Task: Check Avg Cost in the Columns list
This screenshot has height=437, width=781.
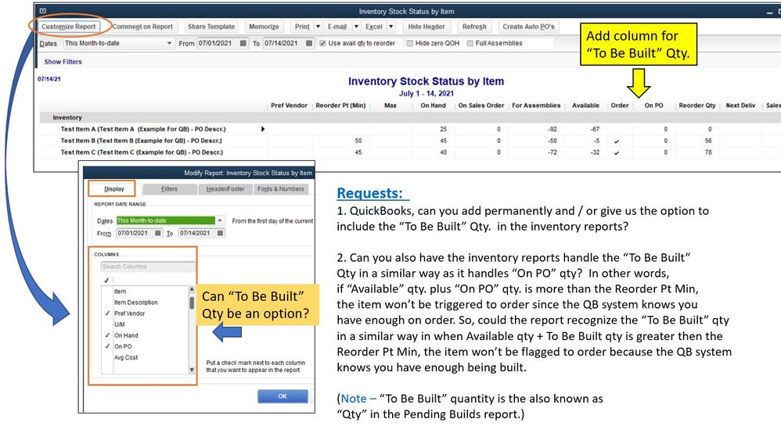Action: 107,357
